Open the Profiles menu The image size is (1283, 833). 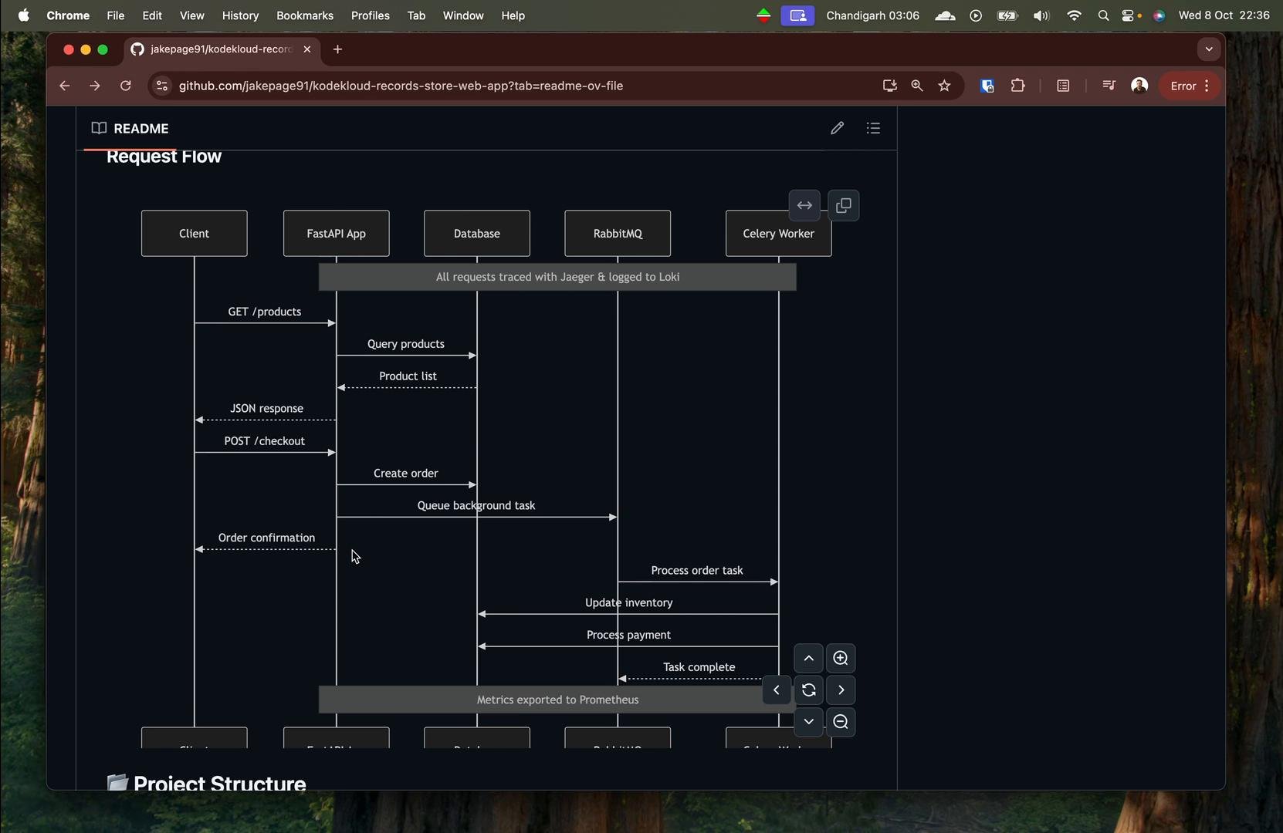(370, 15)
